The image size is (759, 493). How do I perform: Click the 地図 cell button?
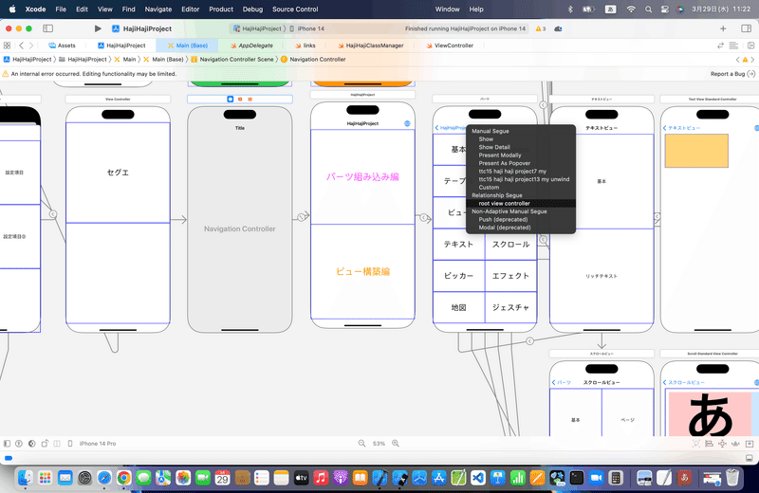[x=458, y=307]
